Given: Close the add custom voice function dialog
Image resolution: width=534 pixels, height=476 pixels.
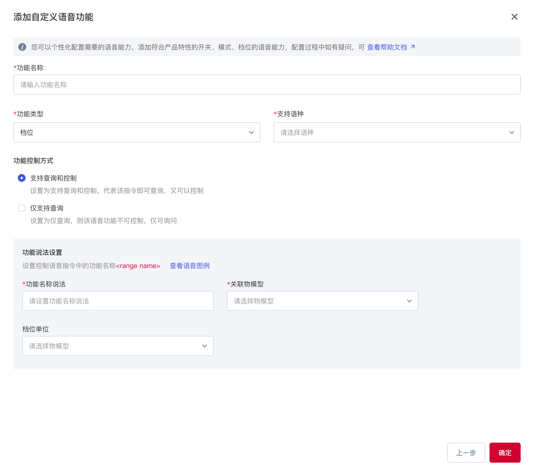Looking at the screenshot, I should 514,17.
